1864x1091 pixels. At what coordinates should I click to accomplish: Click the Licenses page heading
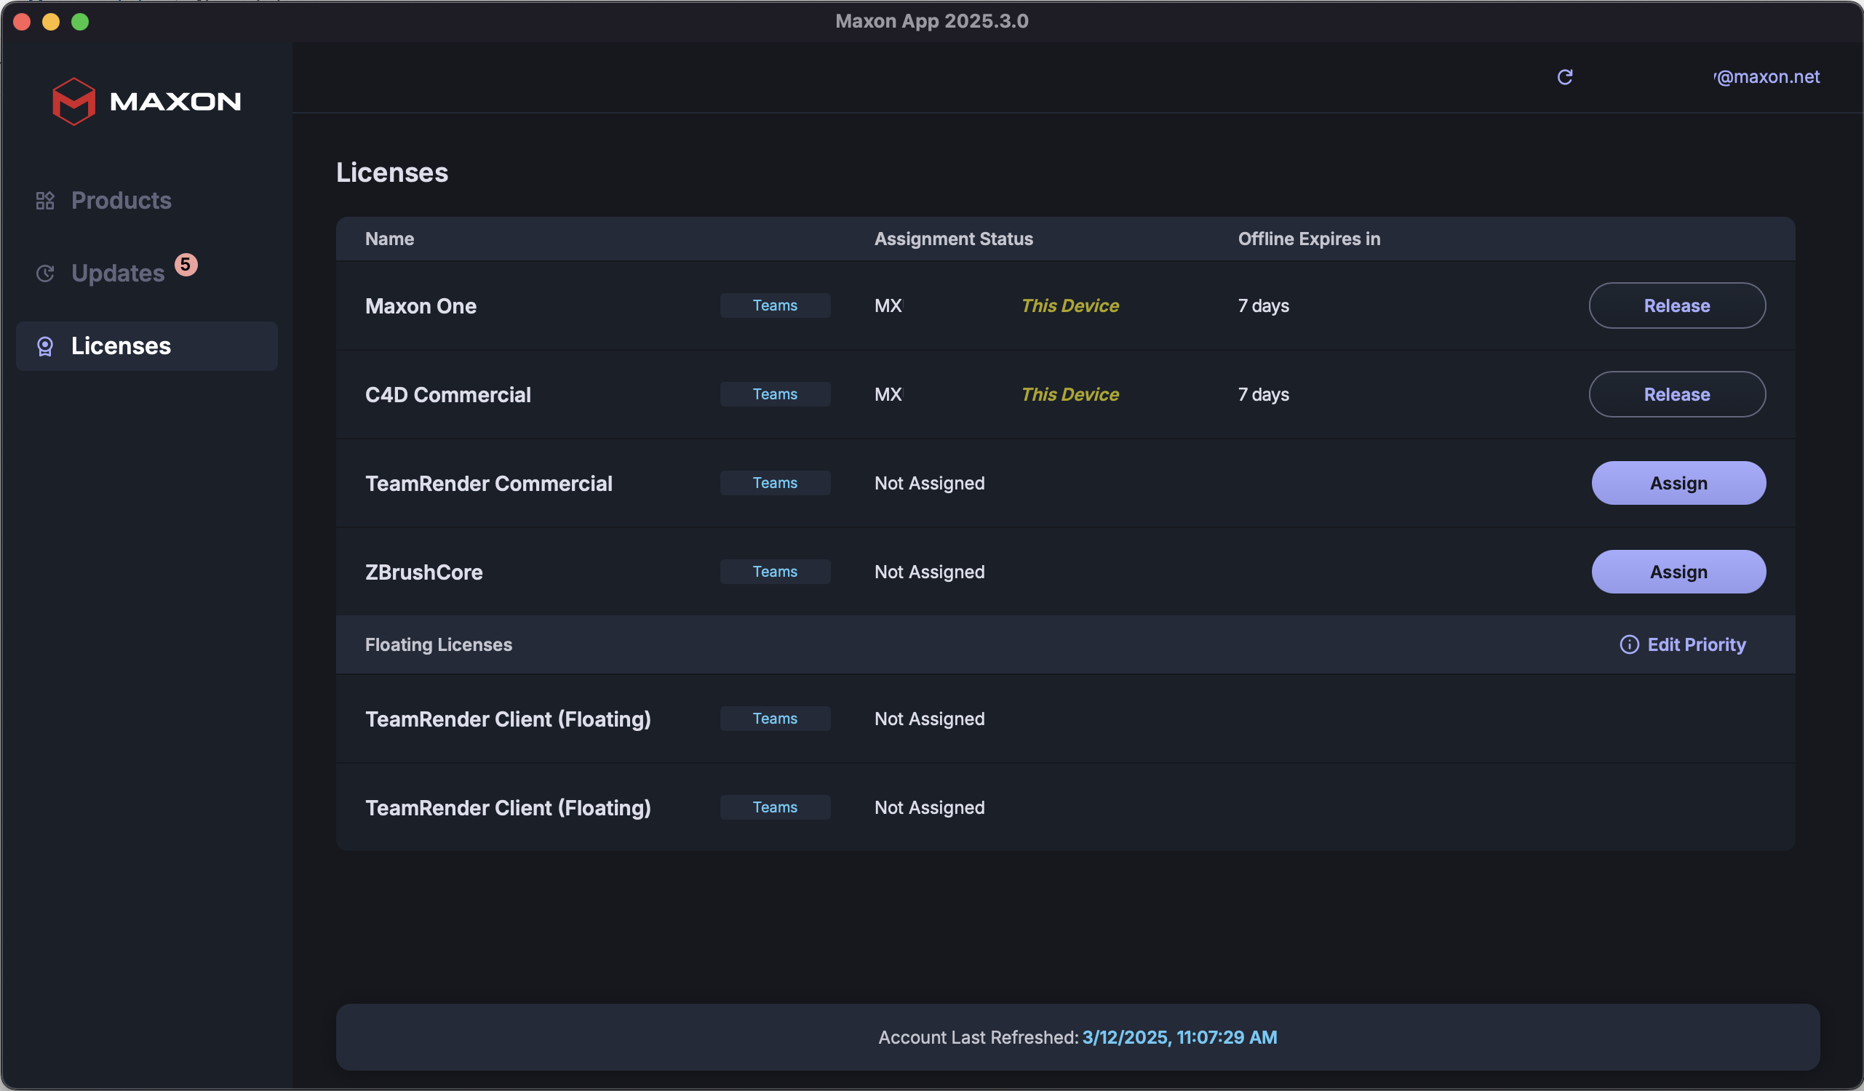[x=392, y=172]
